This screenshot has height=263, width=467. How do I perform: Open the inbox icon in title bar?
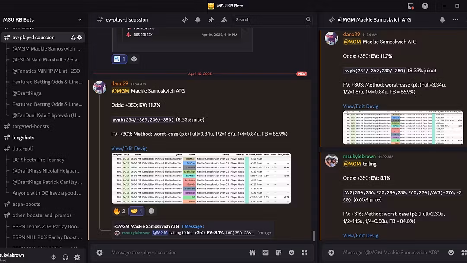coord(411,6)
